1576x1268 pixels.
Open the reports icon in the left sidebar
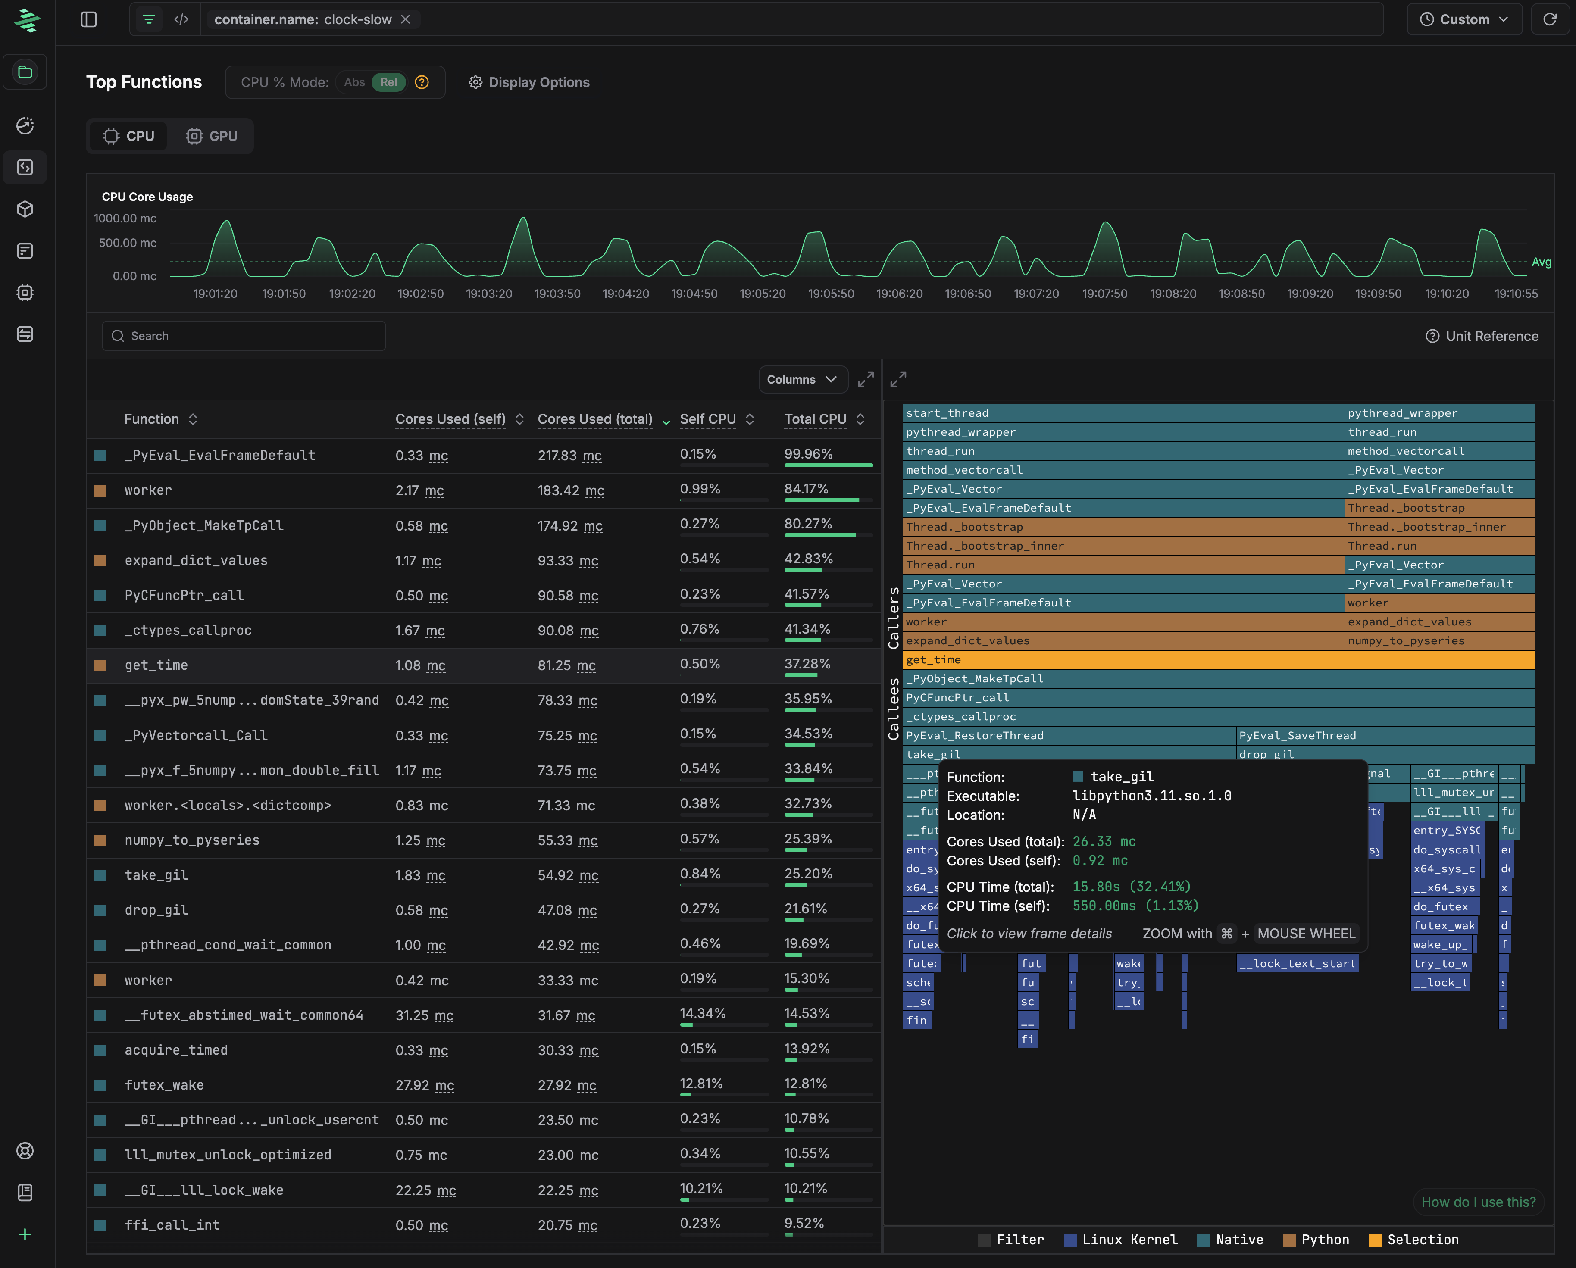pos(25,251)
